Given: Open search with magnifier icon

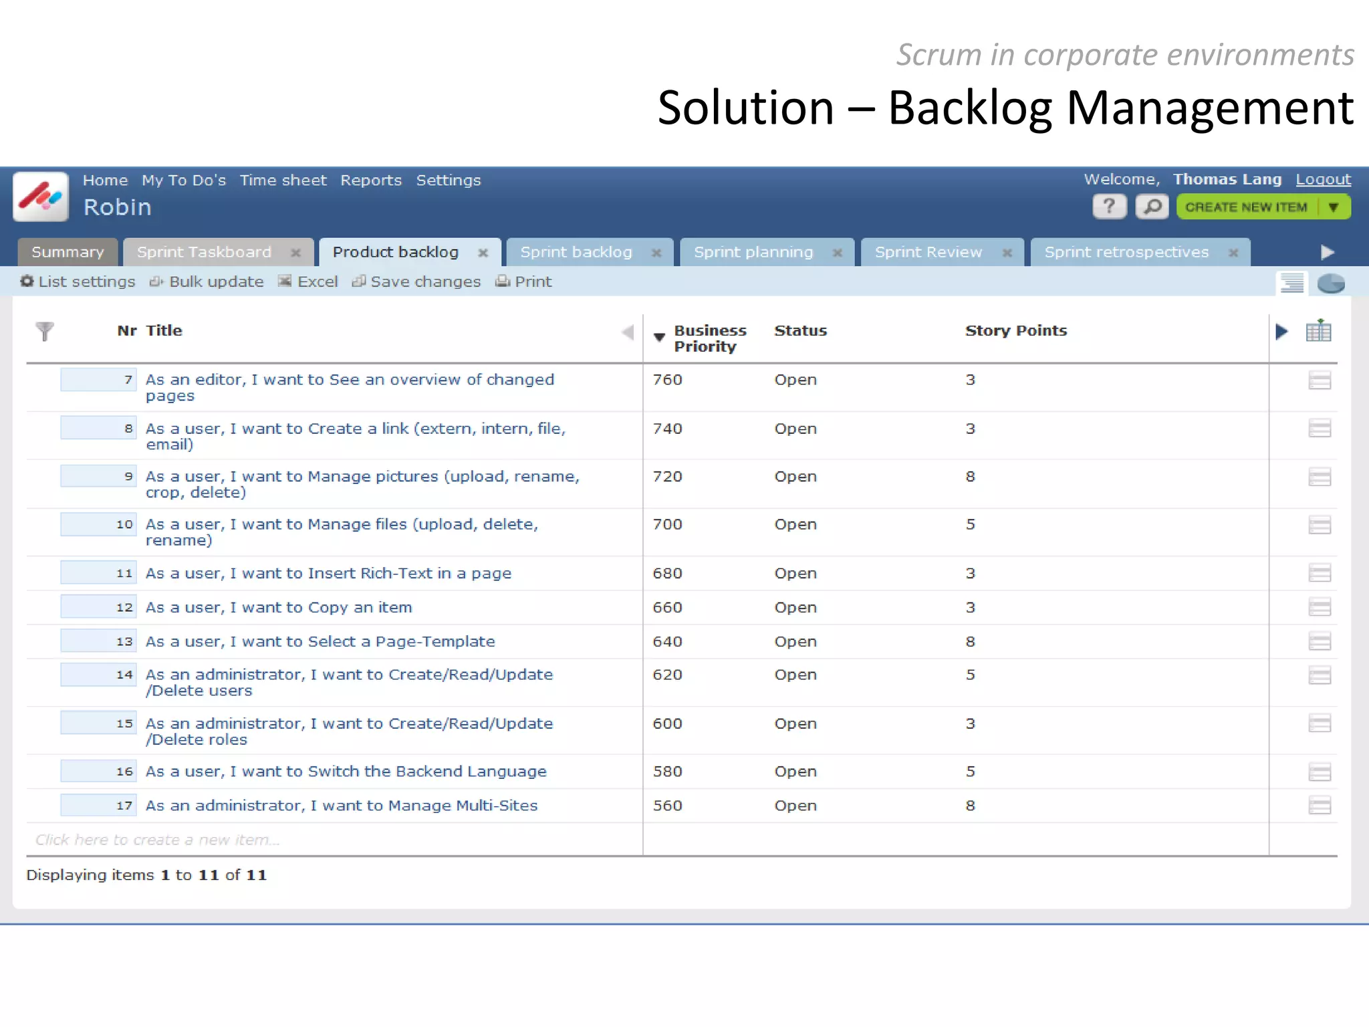Looking at the screenshot, I should [x=1152, y=207].
